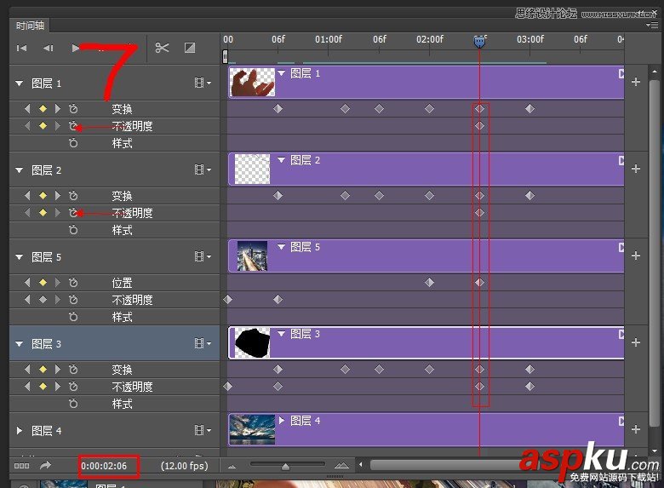Add media to 图层 1 track with plus

point(636,82)
